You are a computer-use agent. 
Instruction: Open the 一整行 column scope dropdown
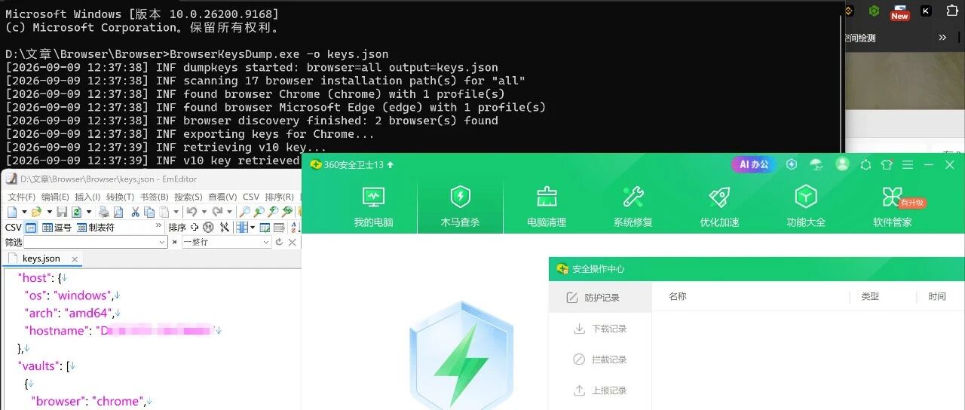[226, 242]
